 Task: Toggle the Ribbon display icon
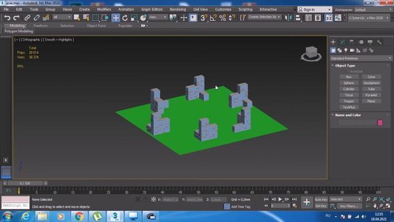pos(329,18)
